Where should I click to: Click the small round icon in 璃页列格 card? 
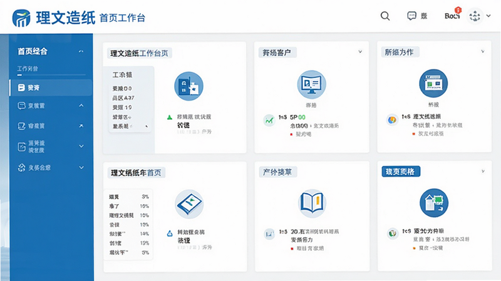click(393, 234)
